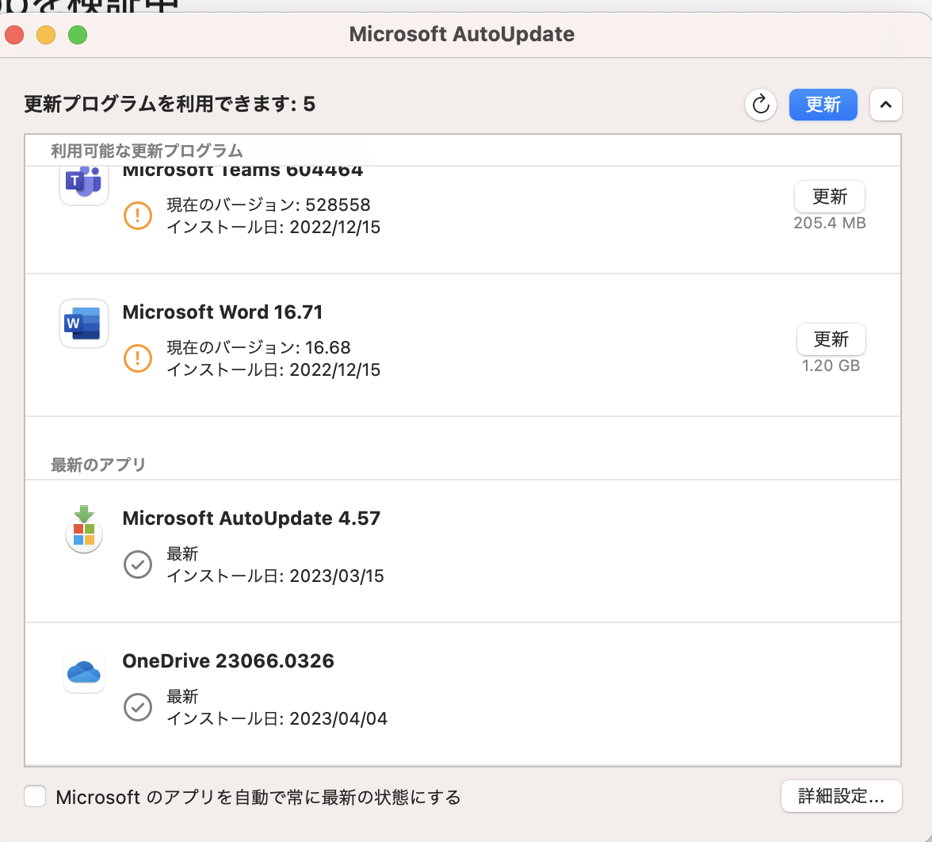The image size is (932, 842).
Task: Click インストール日: 2023/03/15 text
Action: click(x=275, y=576)
